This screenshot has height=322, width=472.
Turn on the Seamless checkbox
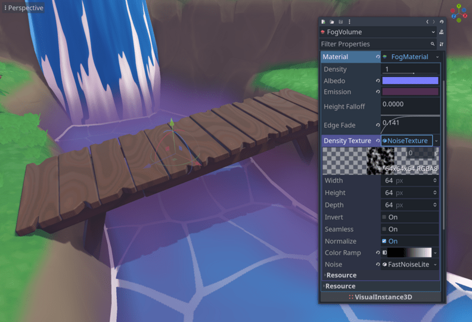tap(384, 229)
